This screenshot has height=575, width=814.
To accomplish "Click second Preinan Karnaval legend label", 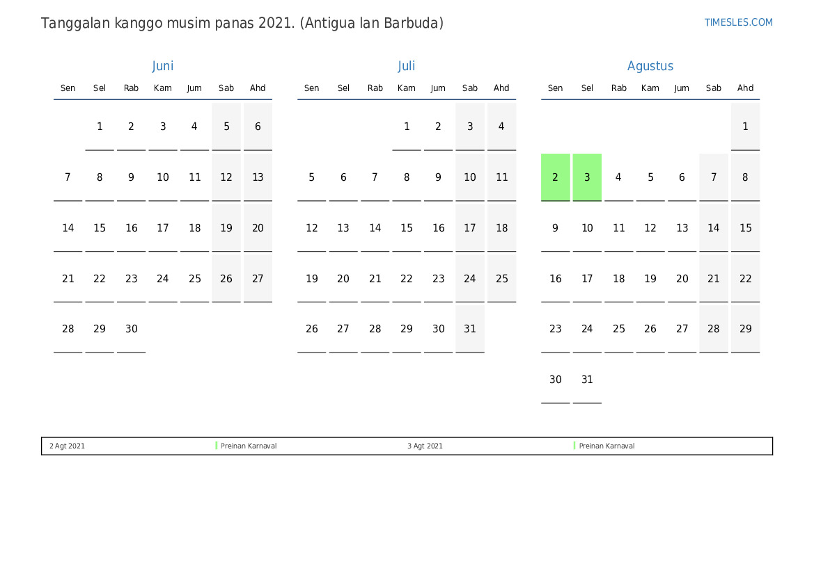I will click(x=606, y=446).
